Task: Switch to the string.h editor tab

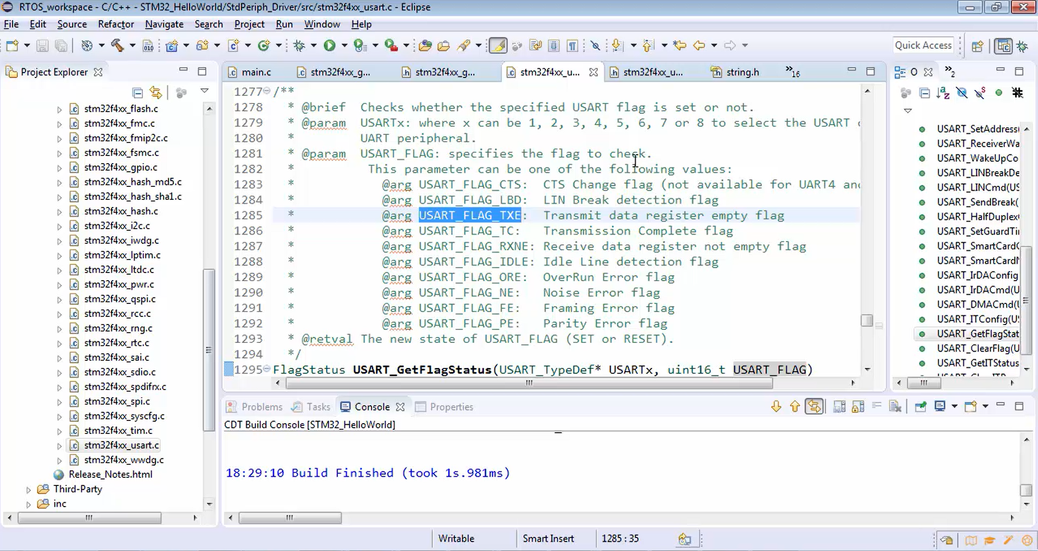Action: tap(735, 72)
